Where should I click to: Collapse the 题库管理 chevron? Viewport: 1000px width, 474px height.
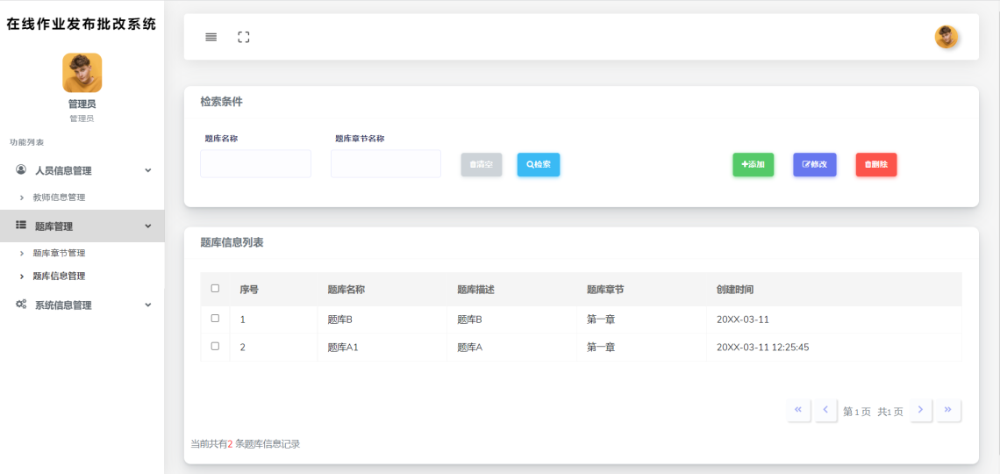148,226
